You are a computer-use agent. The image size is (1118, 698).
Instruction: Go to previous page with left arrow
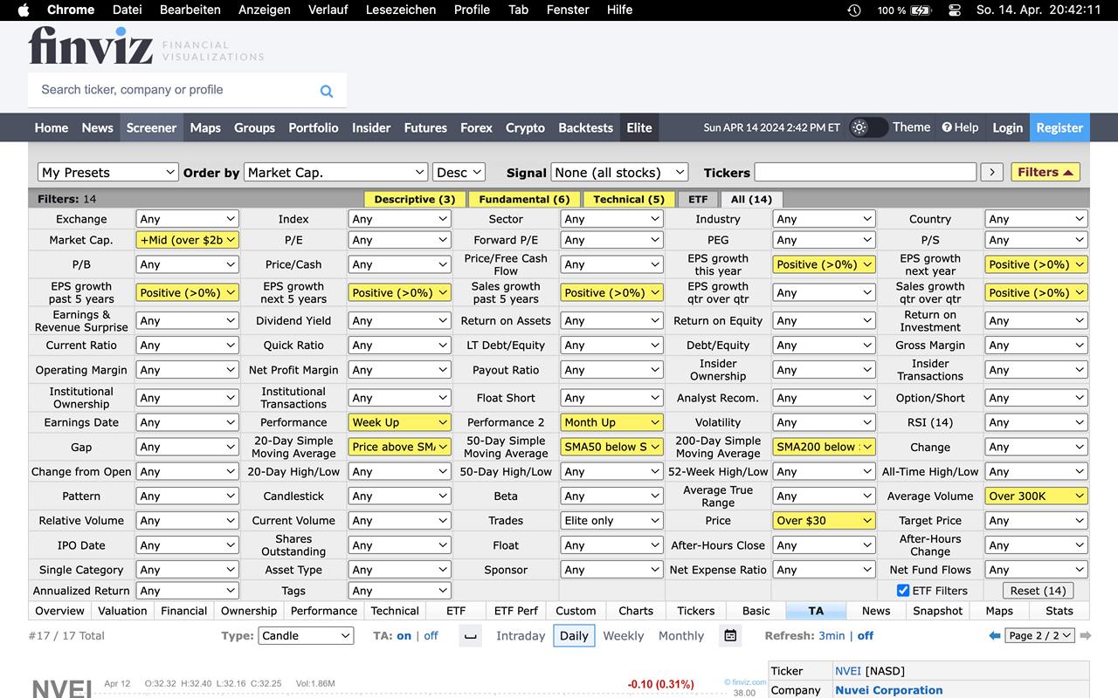994,636
